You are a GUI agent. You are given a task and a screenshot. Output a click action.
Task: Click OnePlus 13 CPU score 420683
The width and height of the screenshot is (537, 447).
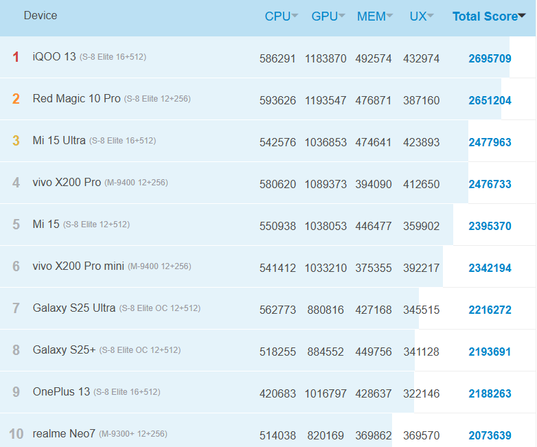277,393
